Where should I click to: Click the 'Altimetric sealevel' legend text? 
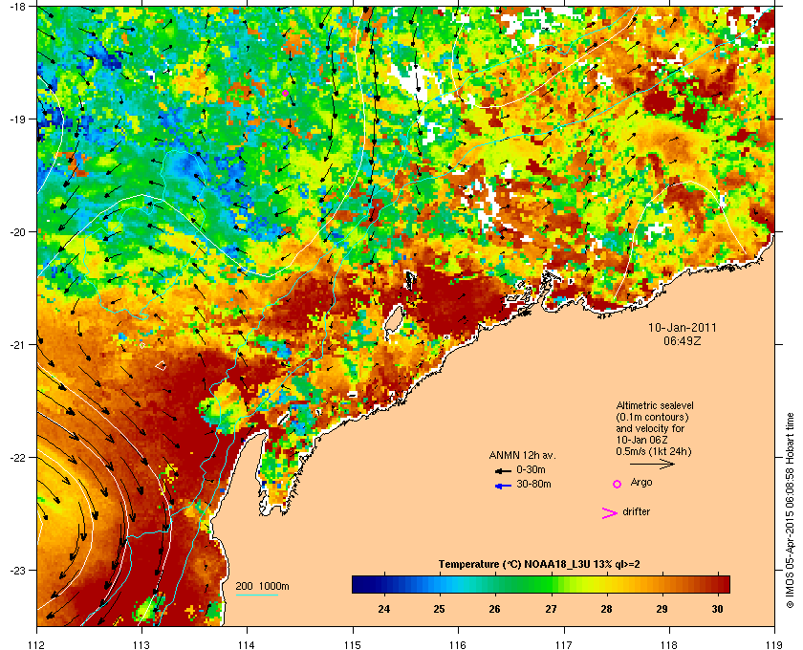coord(655,405)
